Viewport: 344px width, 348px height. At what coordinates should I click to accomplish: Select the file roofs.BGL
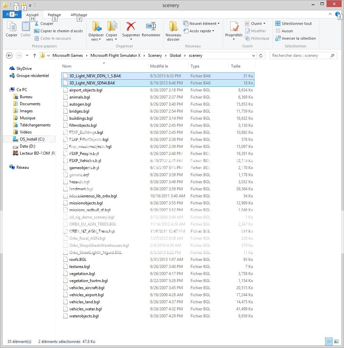pos(158,260)
